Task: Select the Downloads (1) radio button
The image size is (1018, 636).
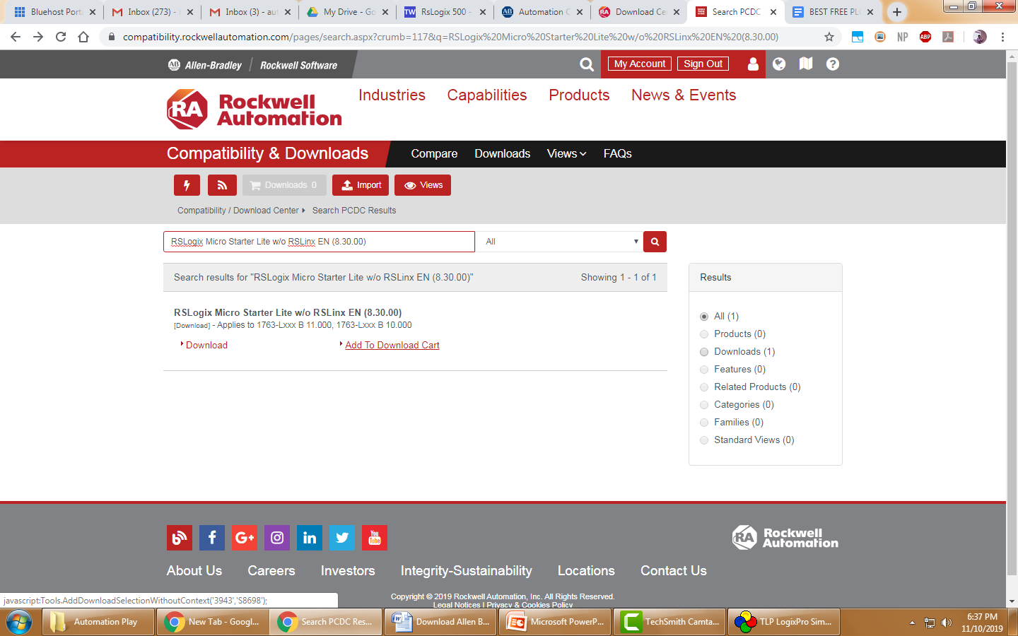Action: coord(704,352)
